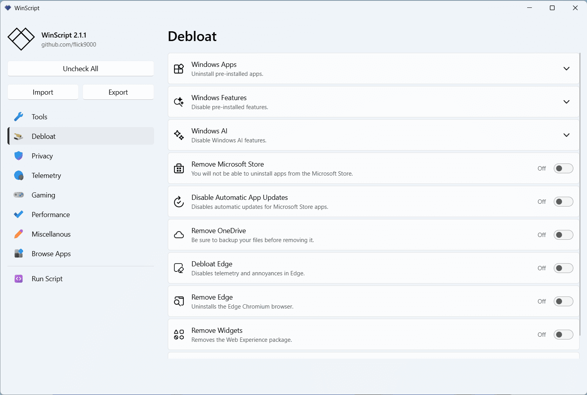587x395 pixels.
Task: Turn on the Debloat Edge switch
Action: pos(563,268)
